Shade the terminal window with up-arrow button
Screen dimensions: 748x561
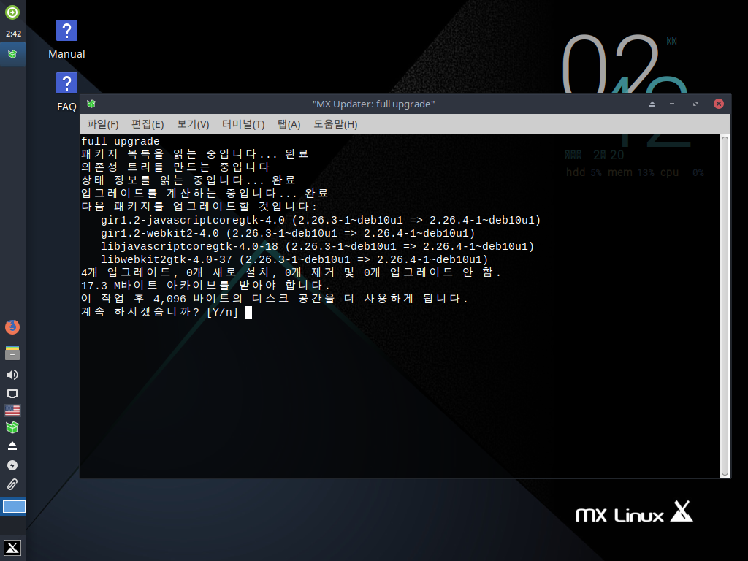652,104
